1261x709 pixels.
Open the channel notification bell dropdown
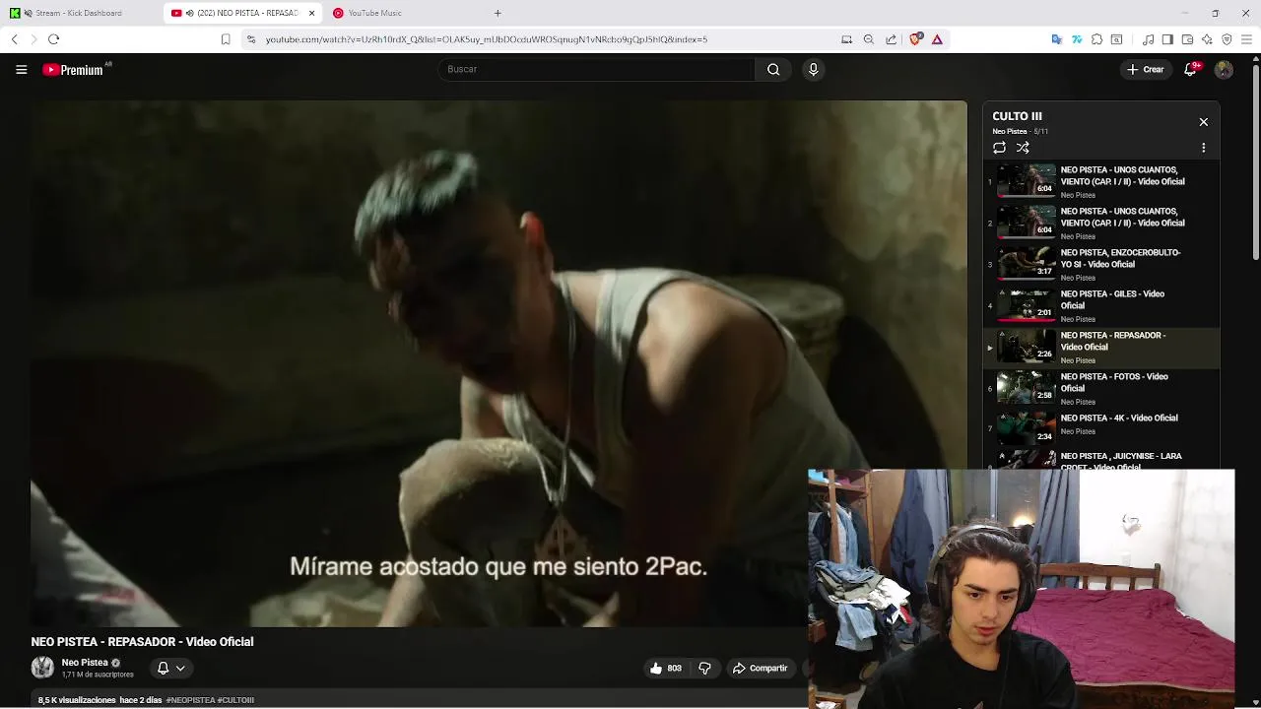tap(170, 668)
